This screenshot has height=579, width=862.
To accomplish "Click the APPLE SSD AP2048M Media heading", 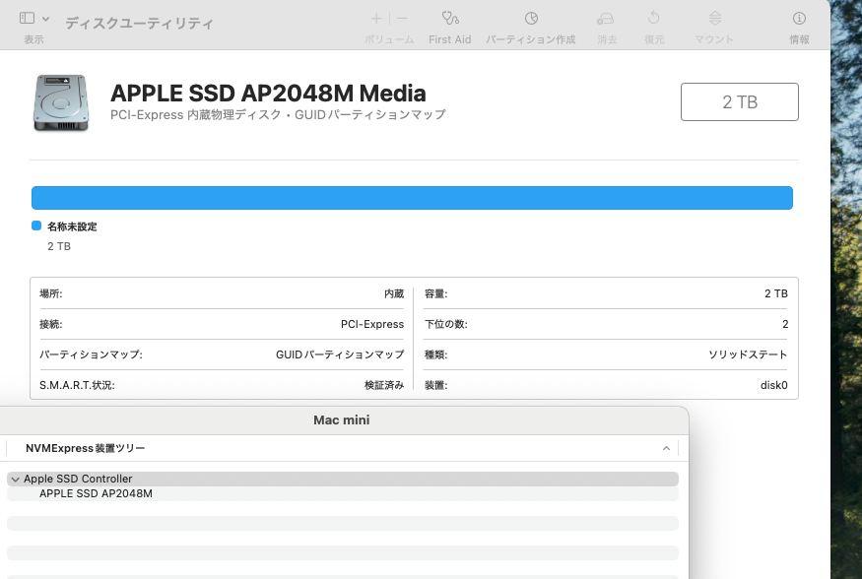I will (268, 94).
